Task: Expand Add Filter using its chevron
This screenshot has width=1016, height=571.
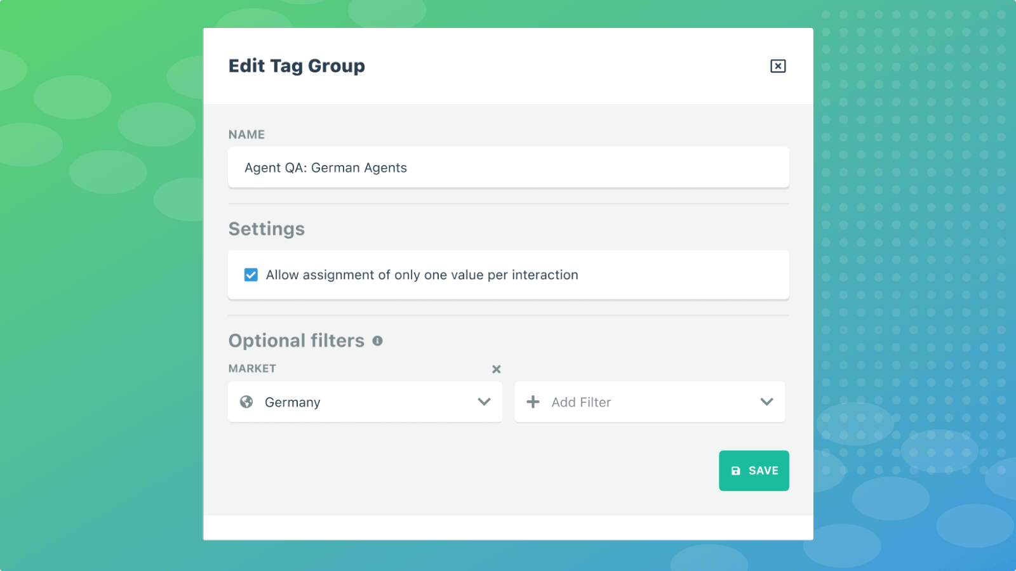Action: (x=768, y=402)
